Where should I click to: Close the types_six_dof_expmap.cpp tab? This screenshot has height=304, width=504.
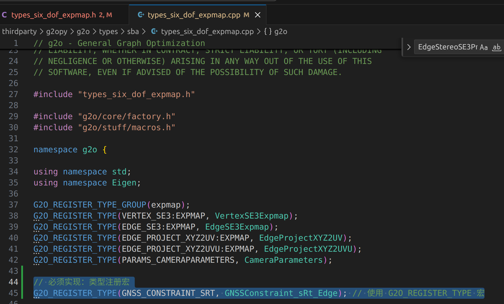(258, 15)
